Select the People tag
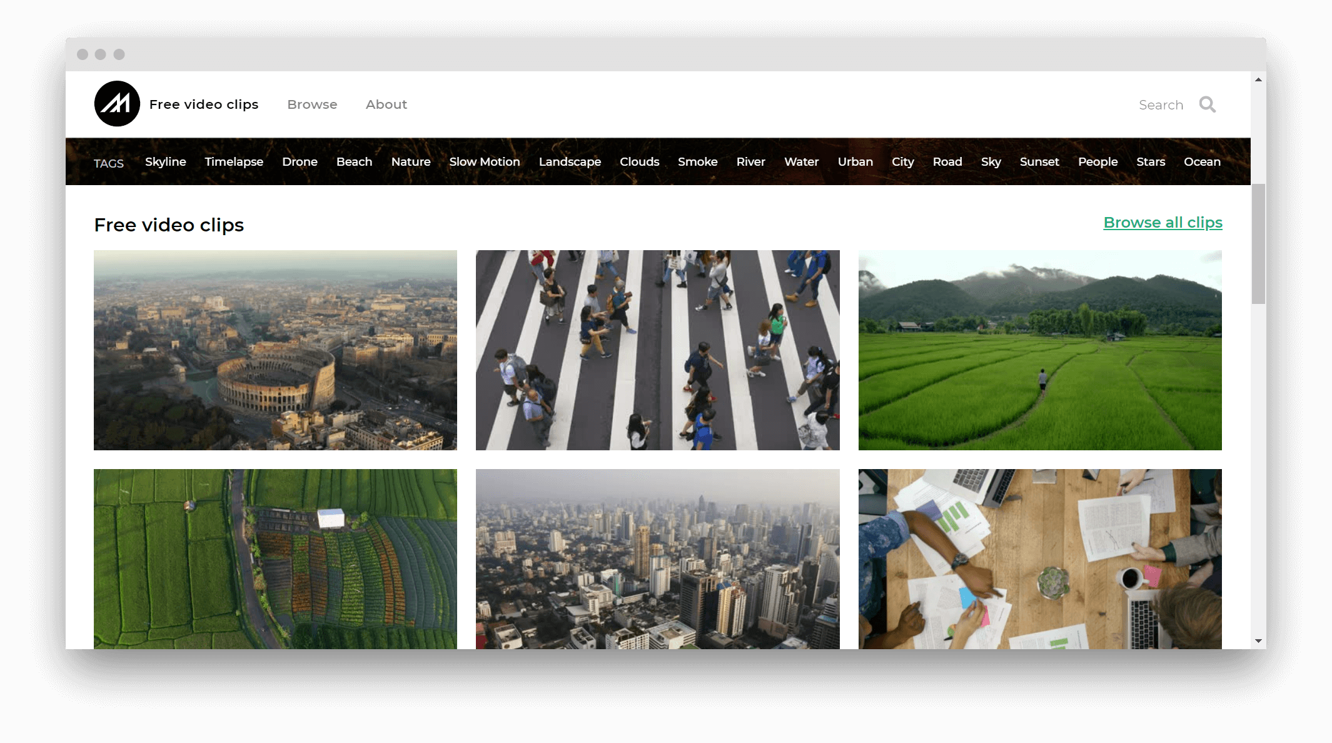 point(1097,161)
